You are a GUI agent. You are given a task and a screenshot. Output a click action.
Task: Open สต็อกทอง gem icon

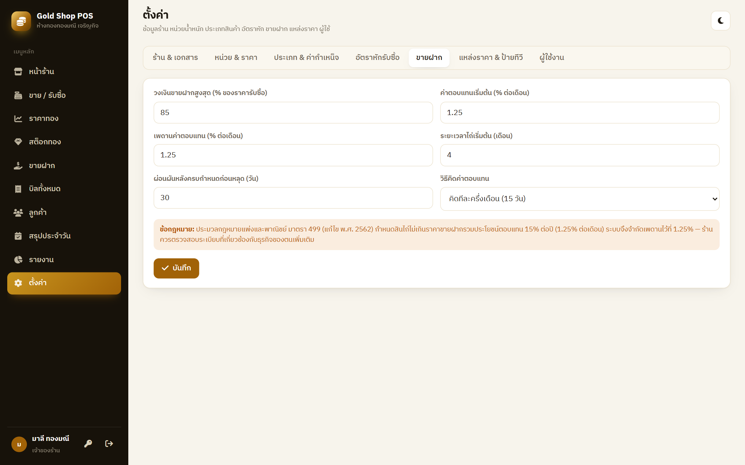click(x=18, y=142)
